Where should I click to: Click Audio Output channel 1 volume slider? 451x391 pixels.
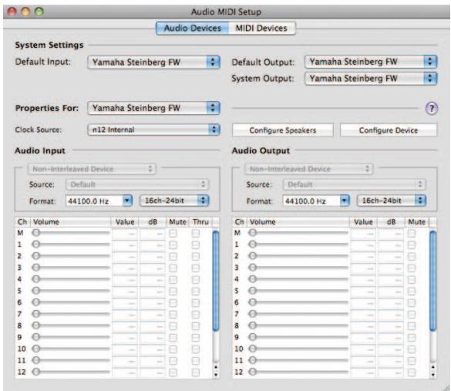click(x=298, y=244)
